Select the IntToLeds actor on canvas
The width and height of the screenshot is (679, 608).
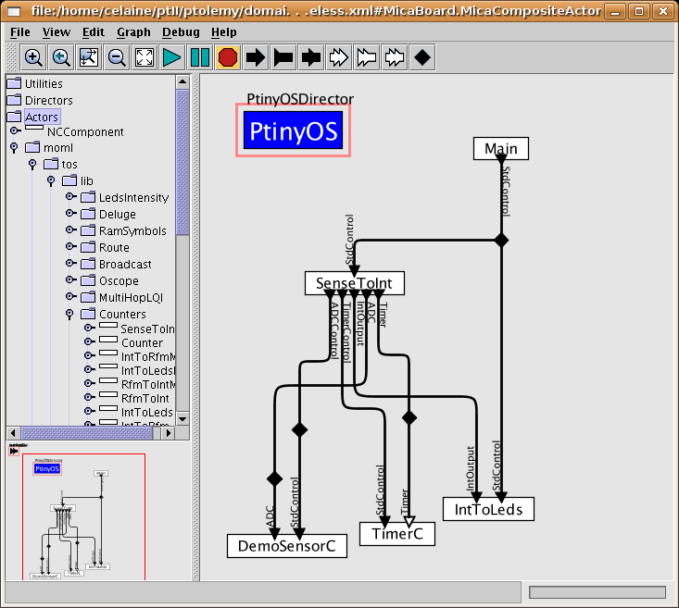click(x=488, y=509)
